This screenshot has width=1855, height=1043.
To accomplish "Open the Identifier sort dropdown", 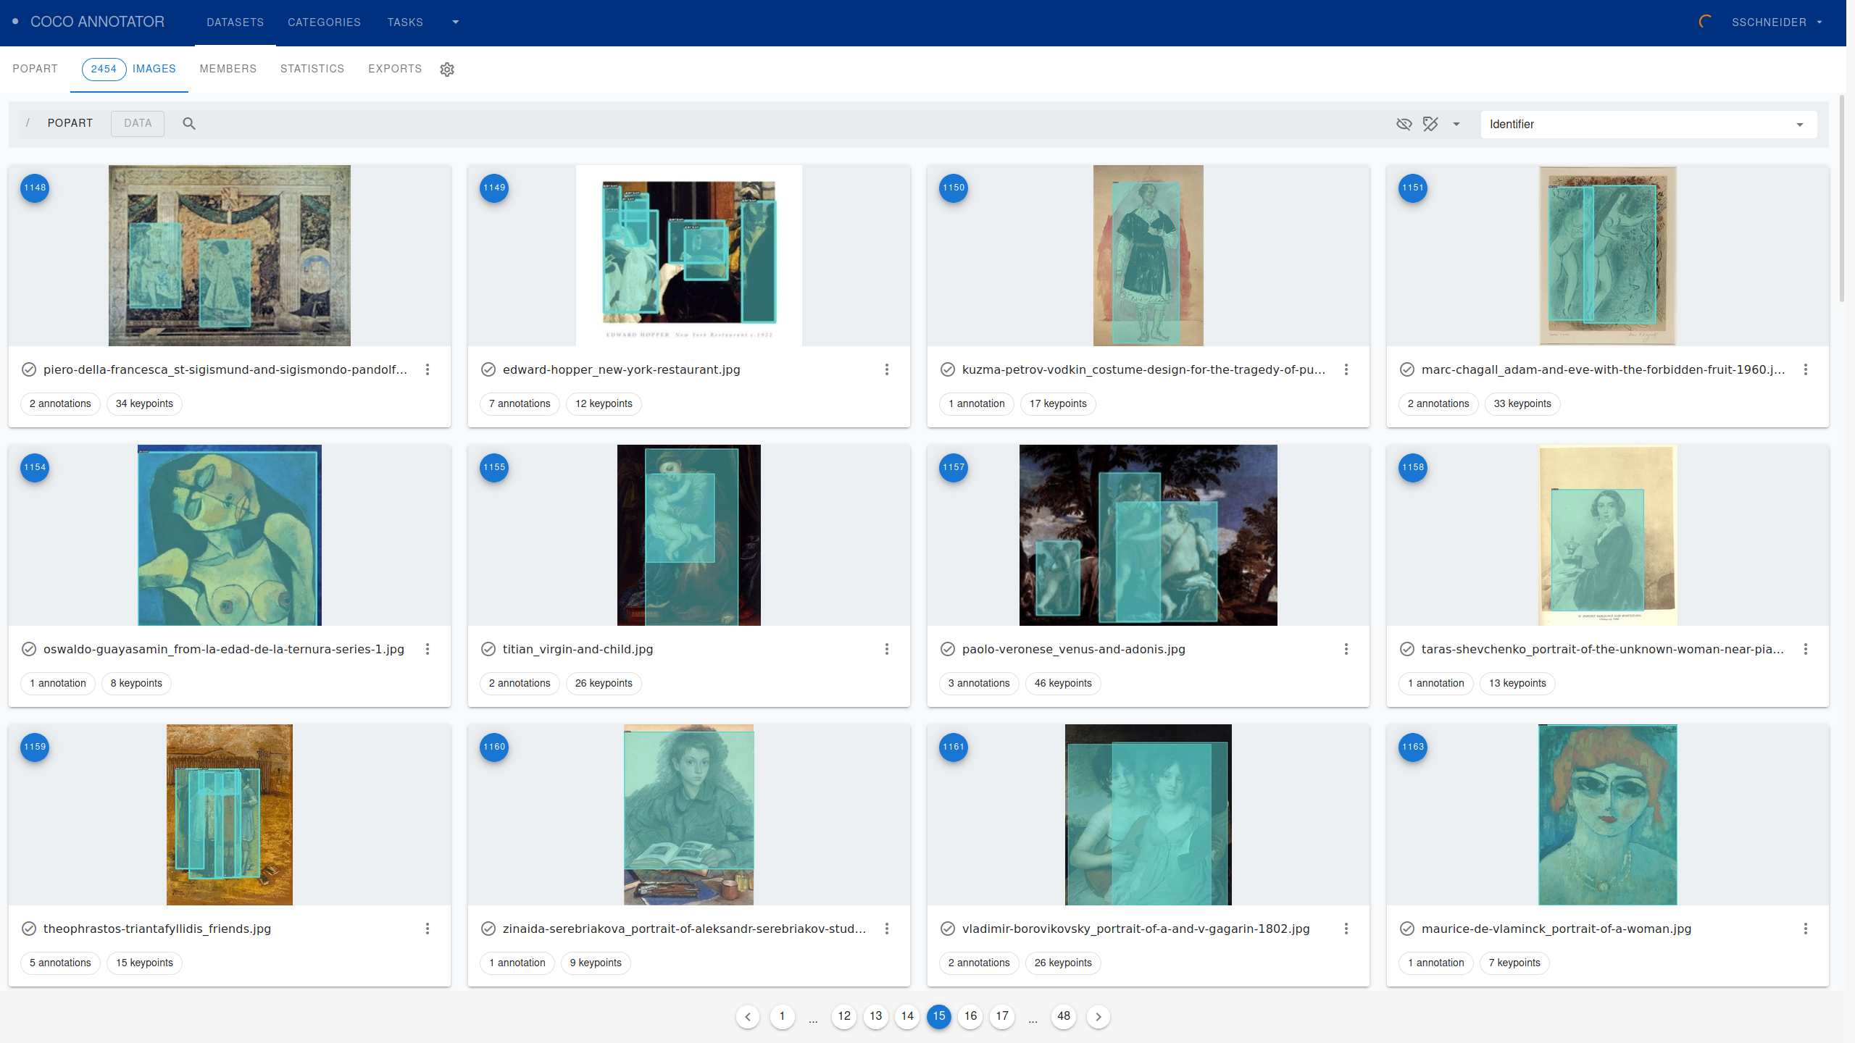I will click(1648, 124).
